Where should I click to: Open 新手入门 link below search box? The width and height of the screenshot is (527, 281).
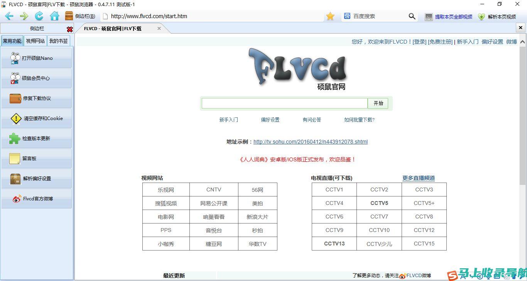click(229, 120)
